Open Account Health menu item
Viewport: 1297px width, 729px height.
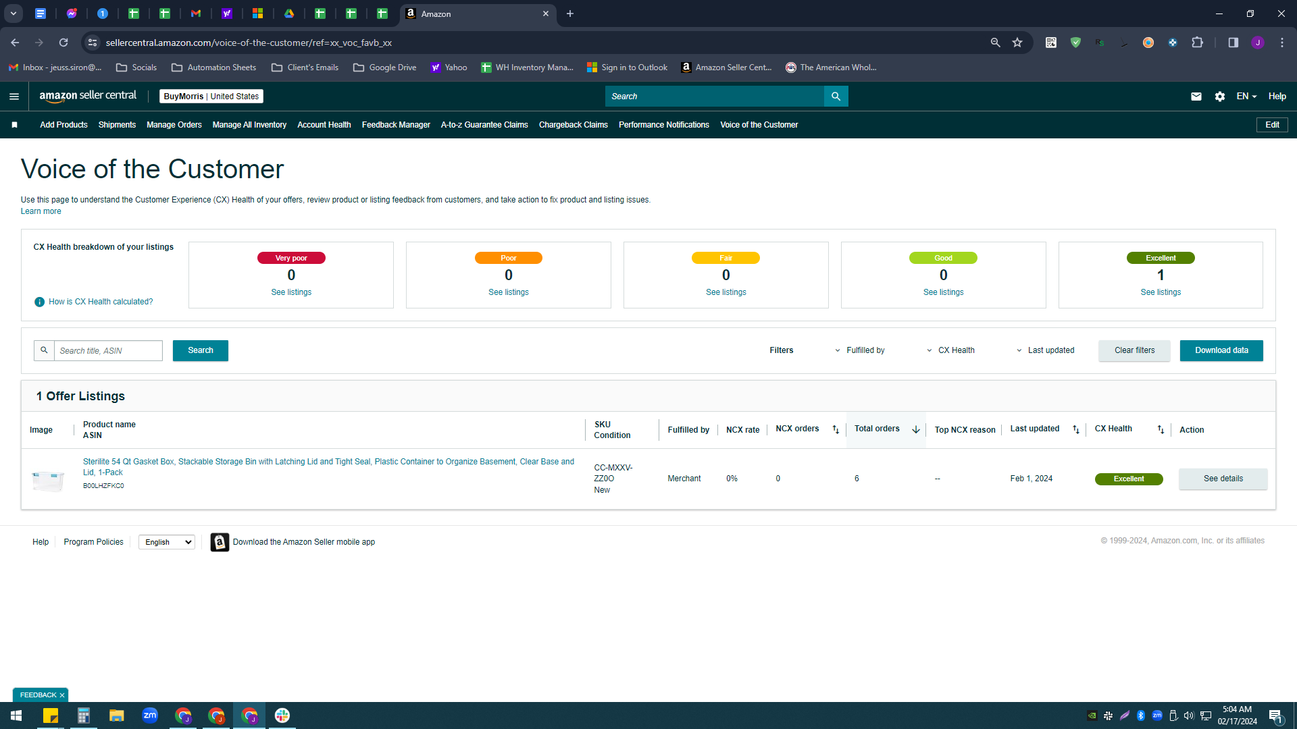pyautogui.click(x=324, y=125)
